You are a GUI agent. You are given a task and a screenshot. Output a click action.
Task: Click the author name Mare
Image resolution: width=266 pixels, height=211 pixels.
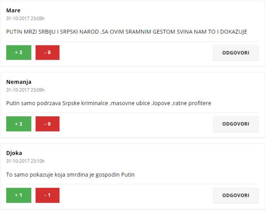[x=13, y=11]
